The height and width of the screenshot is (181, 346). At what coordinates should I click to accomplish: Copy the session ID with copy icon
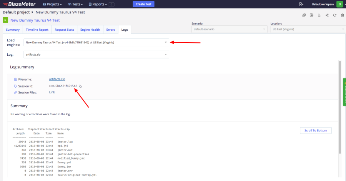point(80,86)
